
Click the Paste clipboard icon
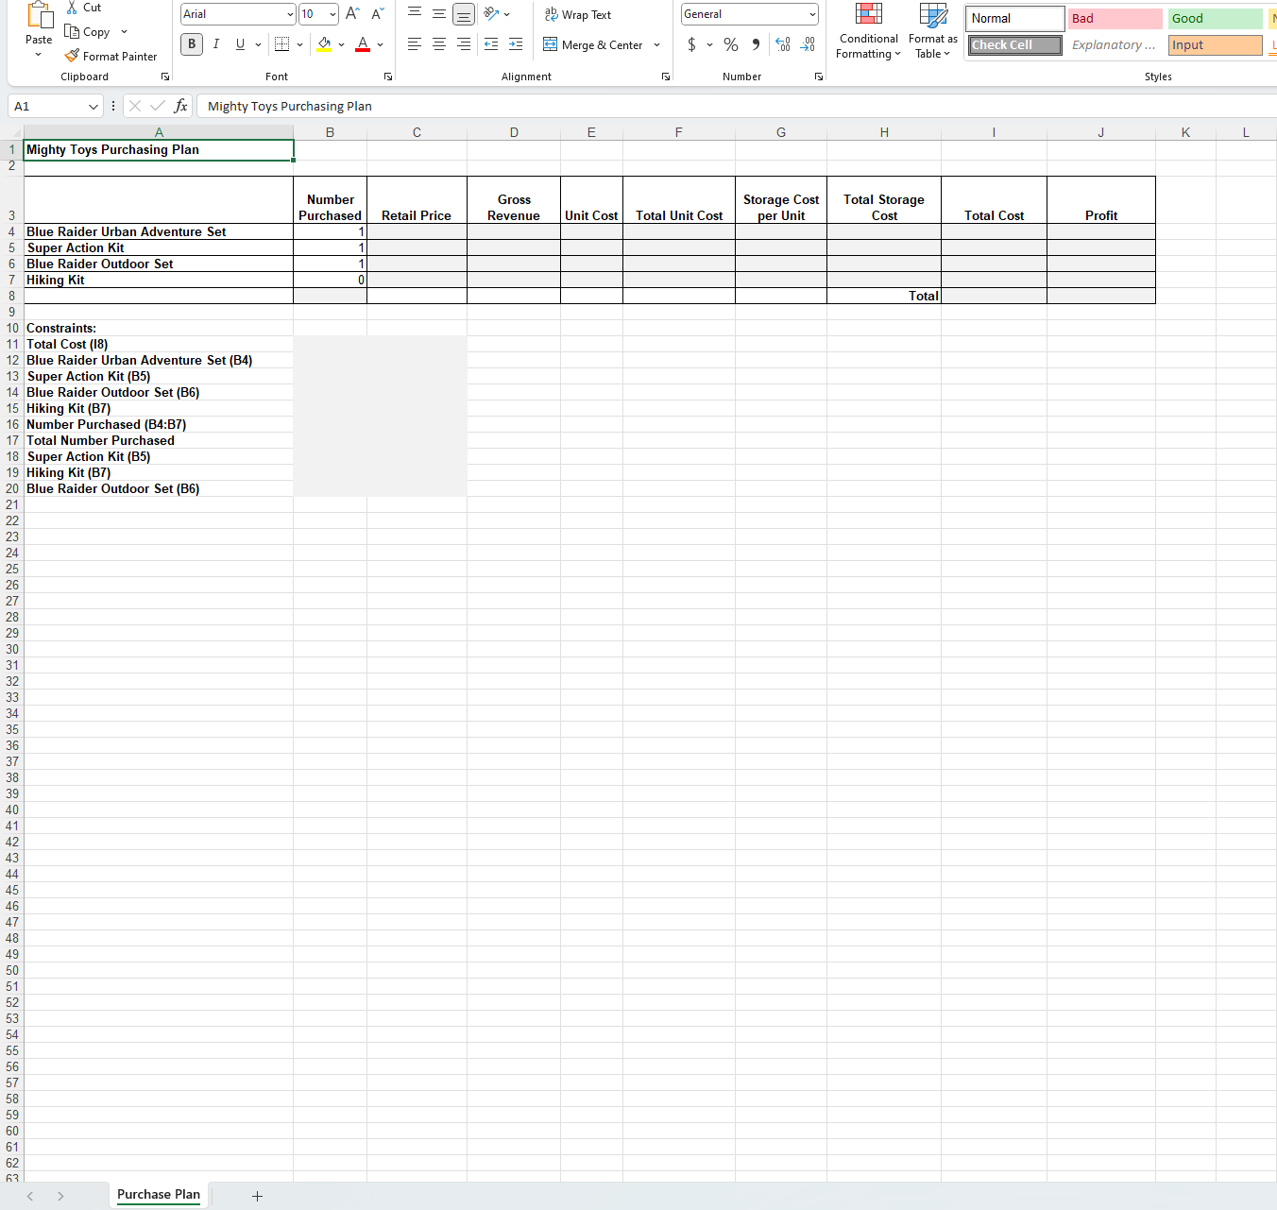pyautogui.click(x=39, y=16)
